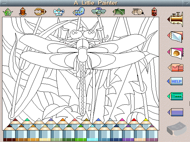Choose the butterfly-shaped pencil tool

pos(59,12)
